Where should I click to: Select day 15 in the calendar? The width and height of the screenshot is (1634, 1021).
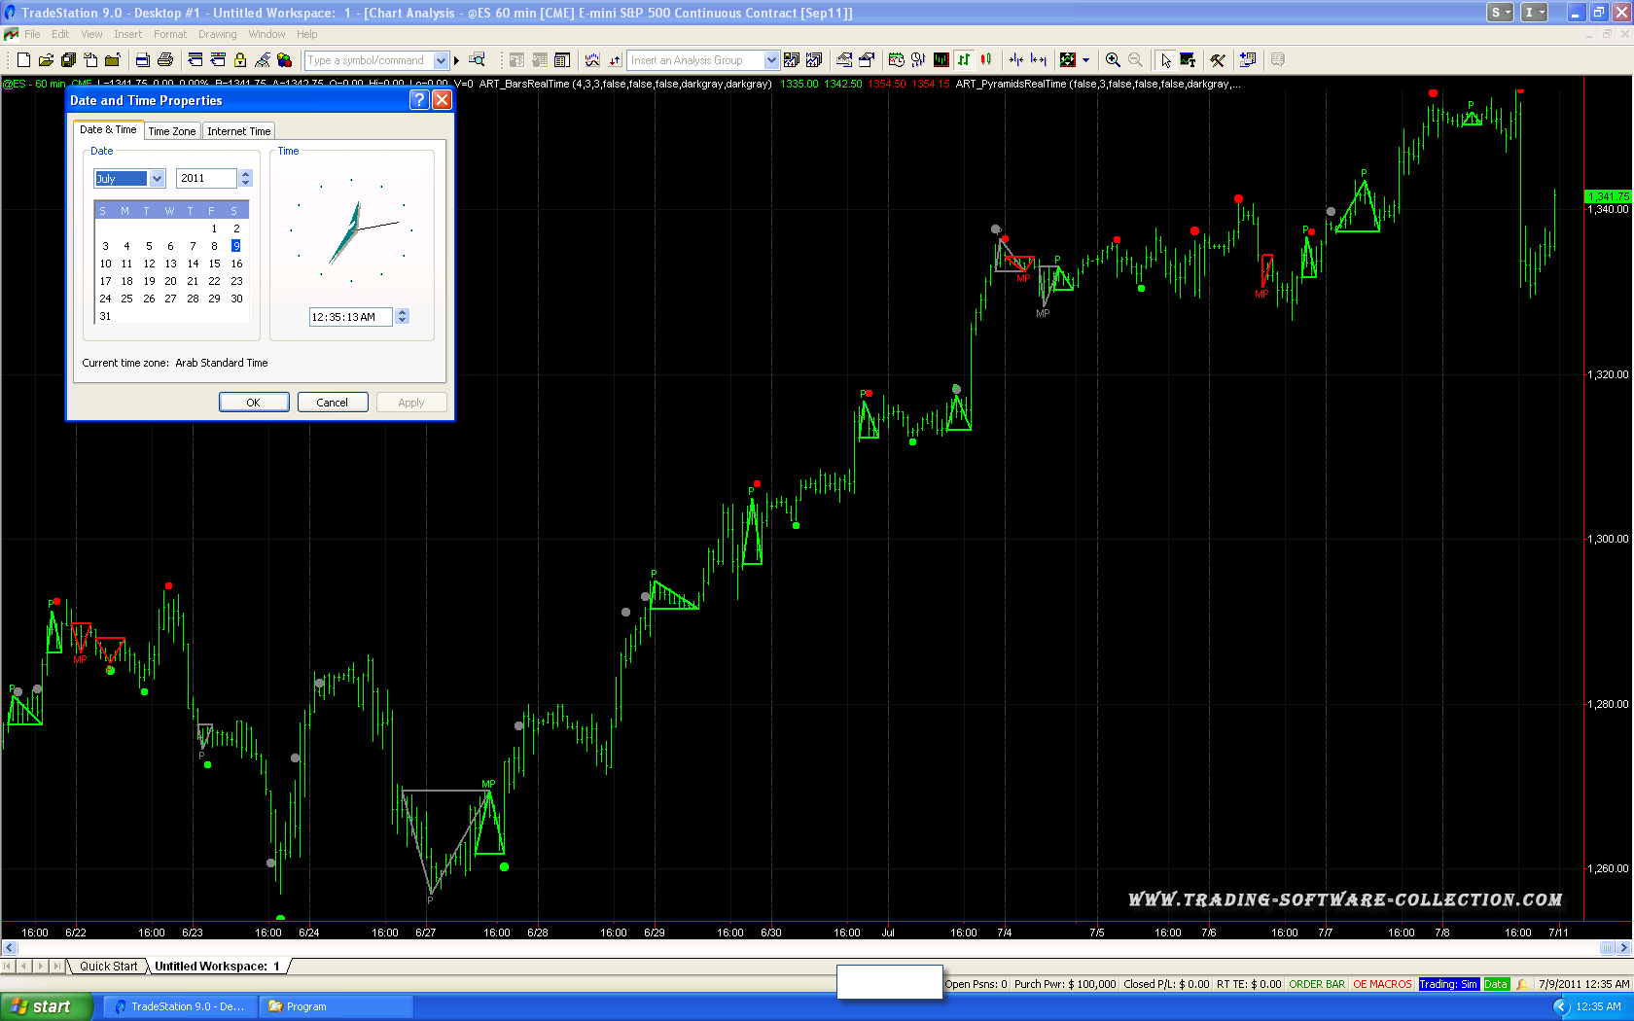[x=214, y=264]
